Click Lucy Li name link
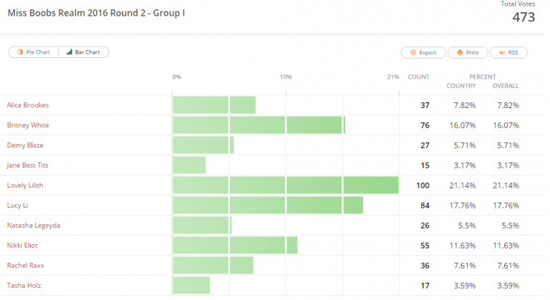 pyautogui.click(x=19, y=205)
